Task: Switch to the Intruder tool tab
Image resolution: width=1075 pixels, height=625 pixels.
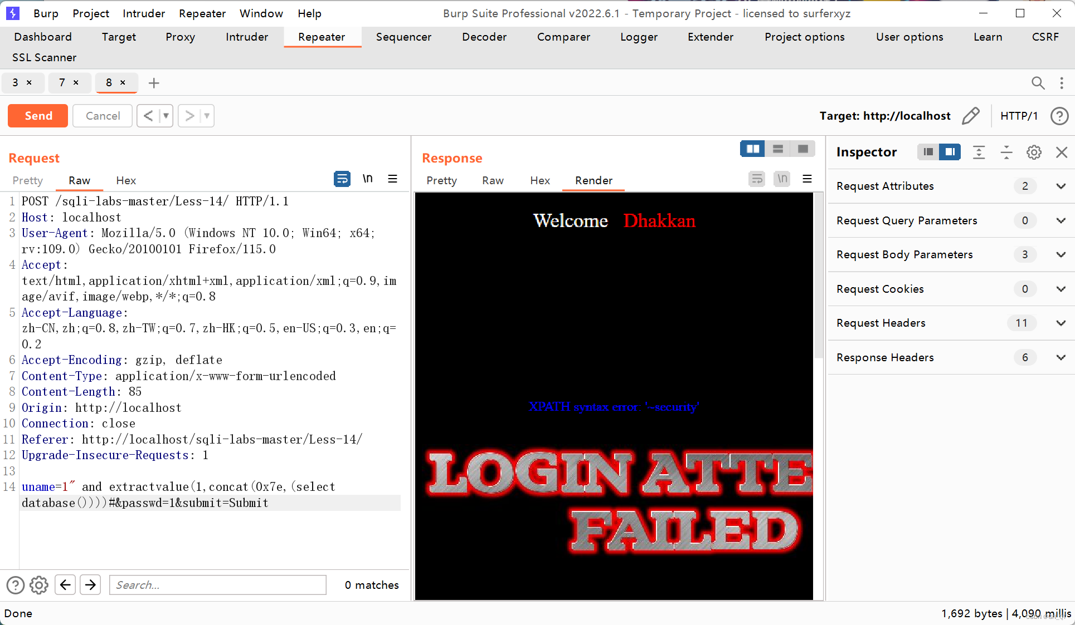Action: pyautogui.click(x=247, y=37)
